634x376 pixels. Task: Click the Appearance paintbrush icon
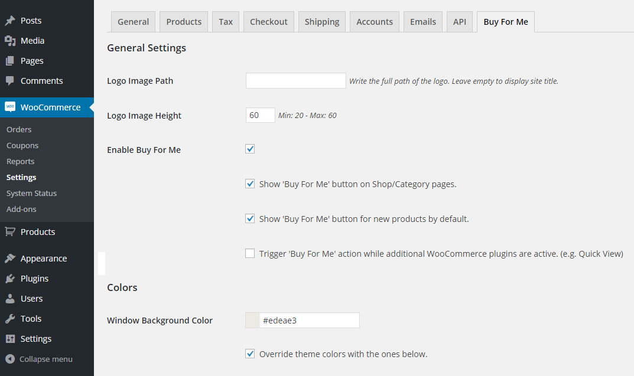click(10, 259)
